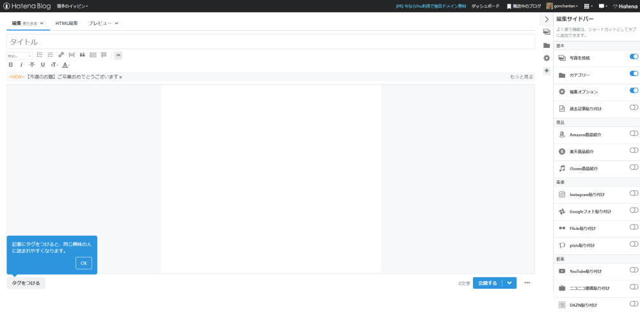Open edit options via gear icon strip
The width and height of the screenshot is (640, 313).
pyautogui.click(x=547, y=58)
